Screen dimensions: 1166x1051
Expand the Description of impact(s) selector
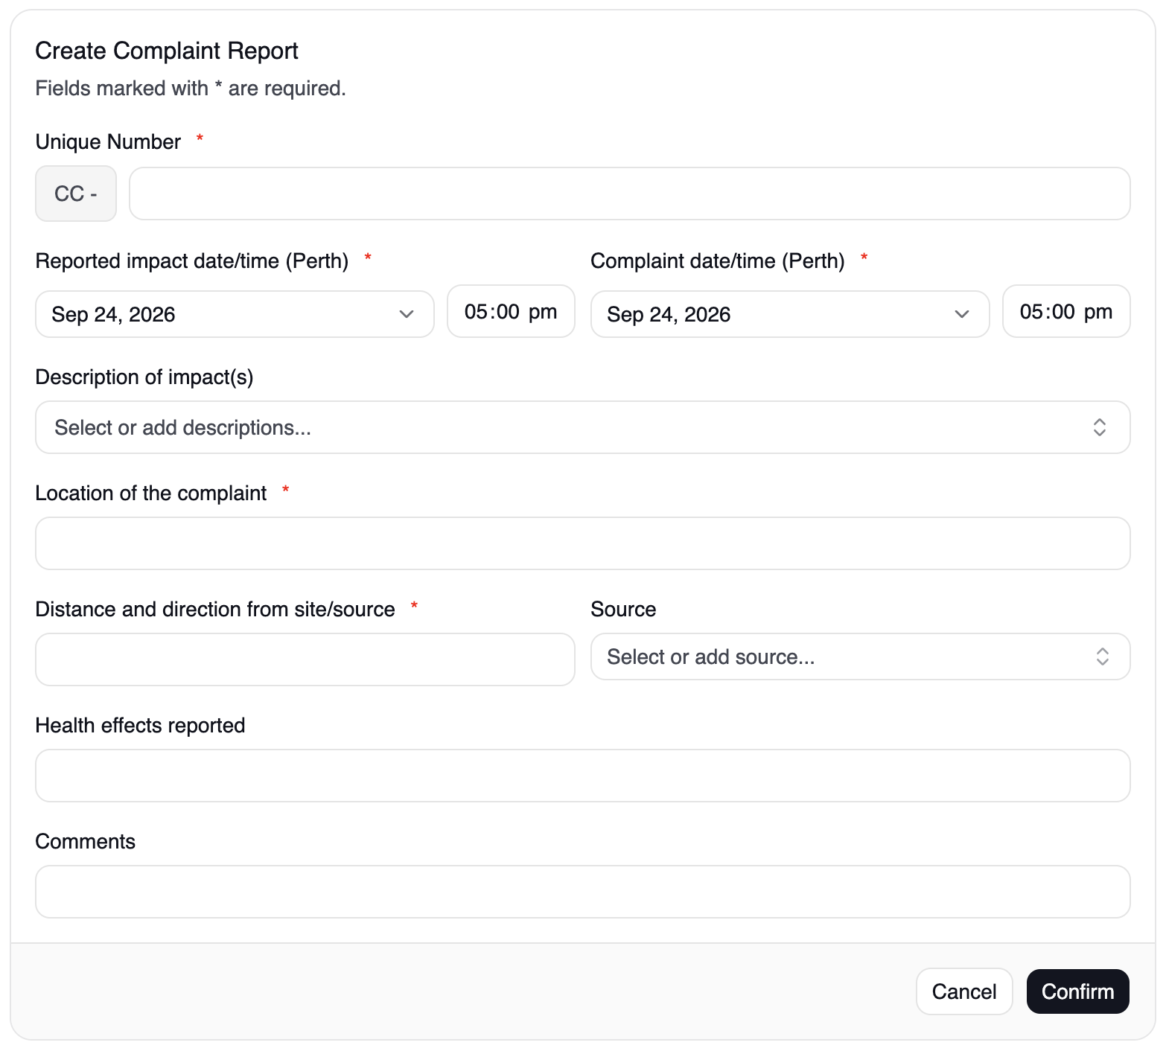[x=583, y=427]
